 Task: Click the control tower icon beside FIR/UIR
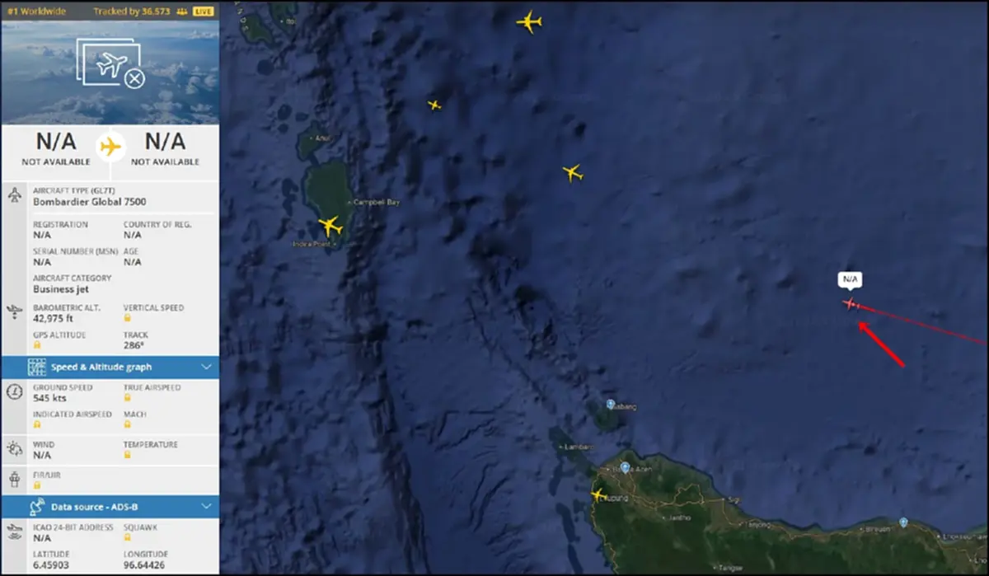(x=15, y=479)
